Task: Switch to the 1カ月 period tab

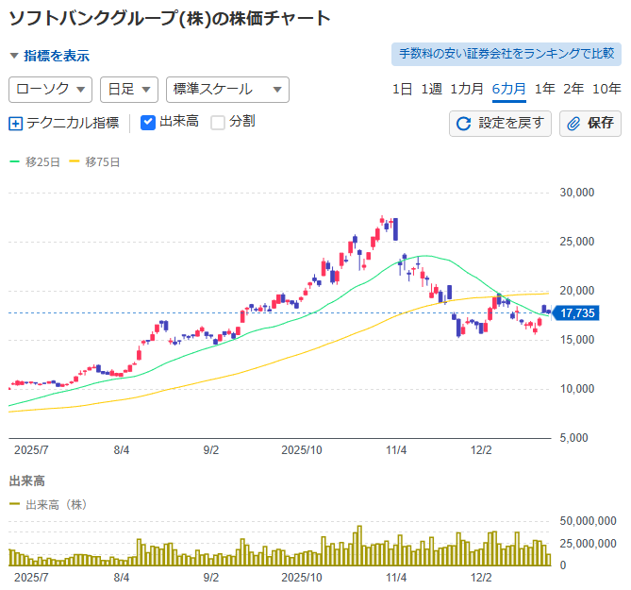Action: click(467, 90)
